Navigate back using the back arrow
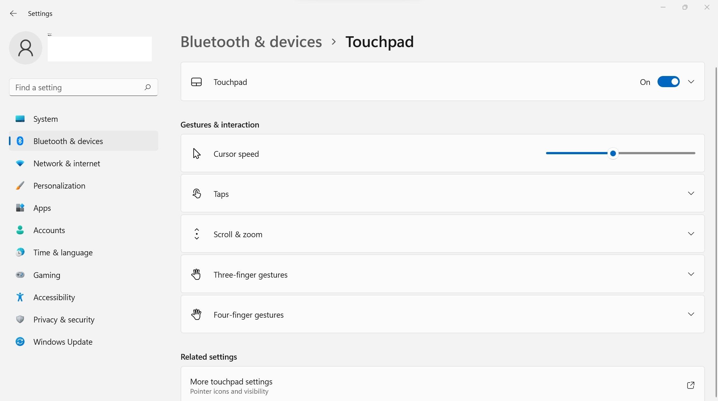This screenshot has width=718, height=401. pos(13,13)
